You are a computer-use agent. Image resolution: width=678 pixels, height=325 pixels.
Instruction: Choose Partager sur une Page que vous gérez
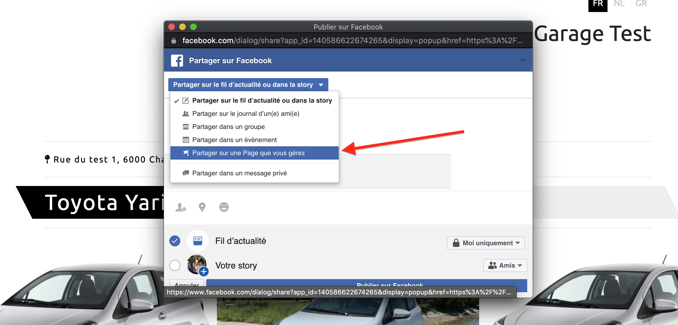255,153
